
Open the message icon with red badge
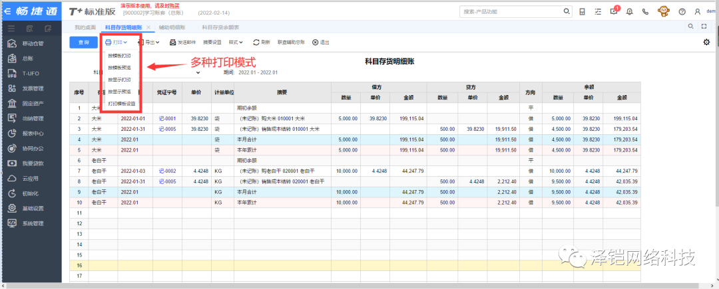click(613, 11)
